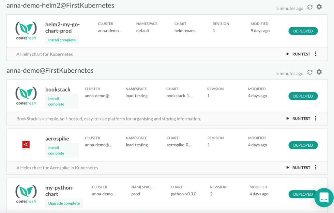Click the anna-demo@FirstKubernetes section heading
Image resolution: width=334 pixels, height=213 pixels.
tap(50, 71)
